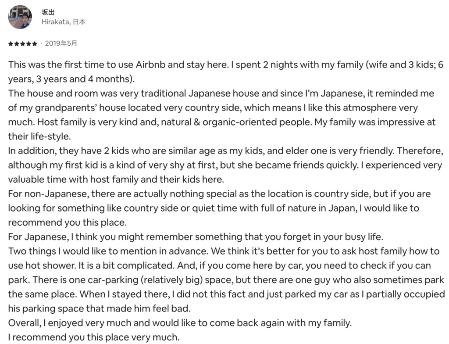Click the text "their life-style."

click(x=39, y=136)
